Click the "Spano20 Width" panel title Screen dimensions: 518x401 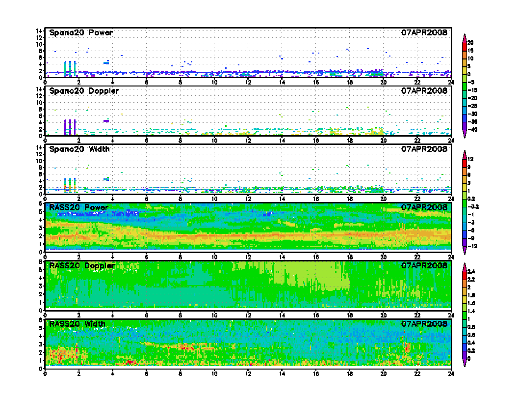click(x=79, y=149)
